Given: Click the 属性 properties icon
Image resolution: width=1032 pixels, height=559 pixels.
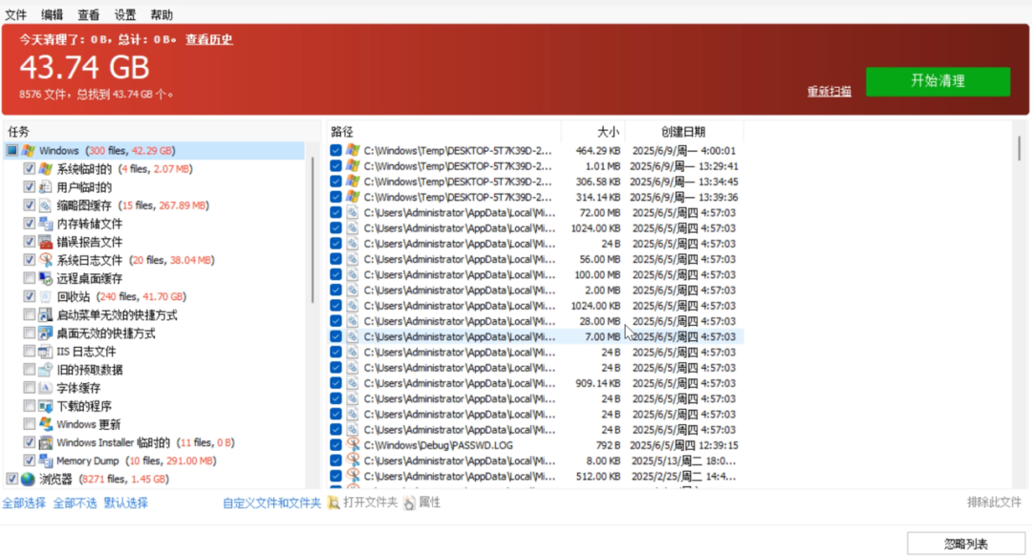Looking at the screenshot, I should pyautogui.click(x=409, y=503).
